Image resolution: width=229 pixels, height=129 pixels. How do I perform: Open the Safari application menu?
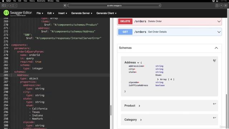point(9,1)
